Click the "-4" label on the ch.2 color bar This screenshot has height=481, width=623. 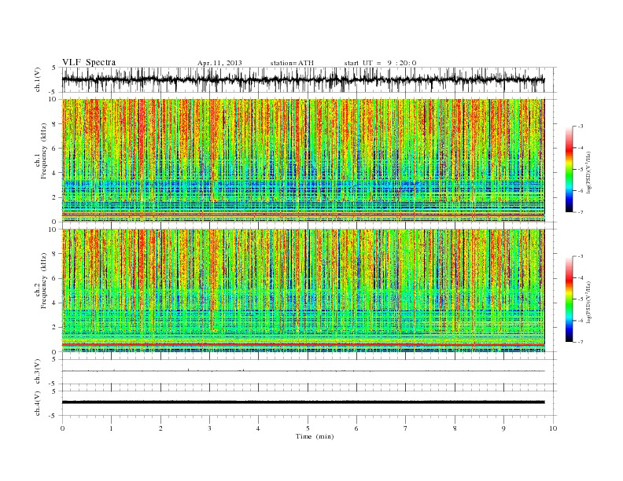[x=581, y=277]
